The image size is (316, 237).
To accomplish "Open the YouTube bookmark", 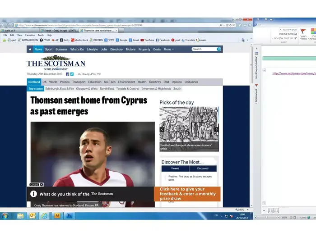I will (147, 40).
